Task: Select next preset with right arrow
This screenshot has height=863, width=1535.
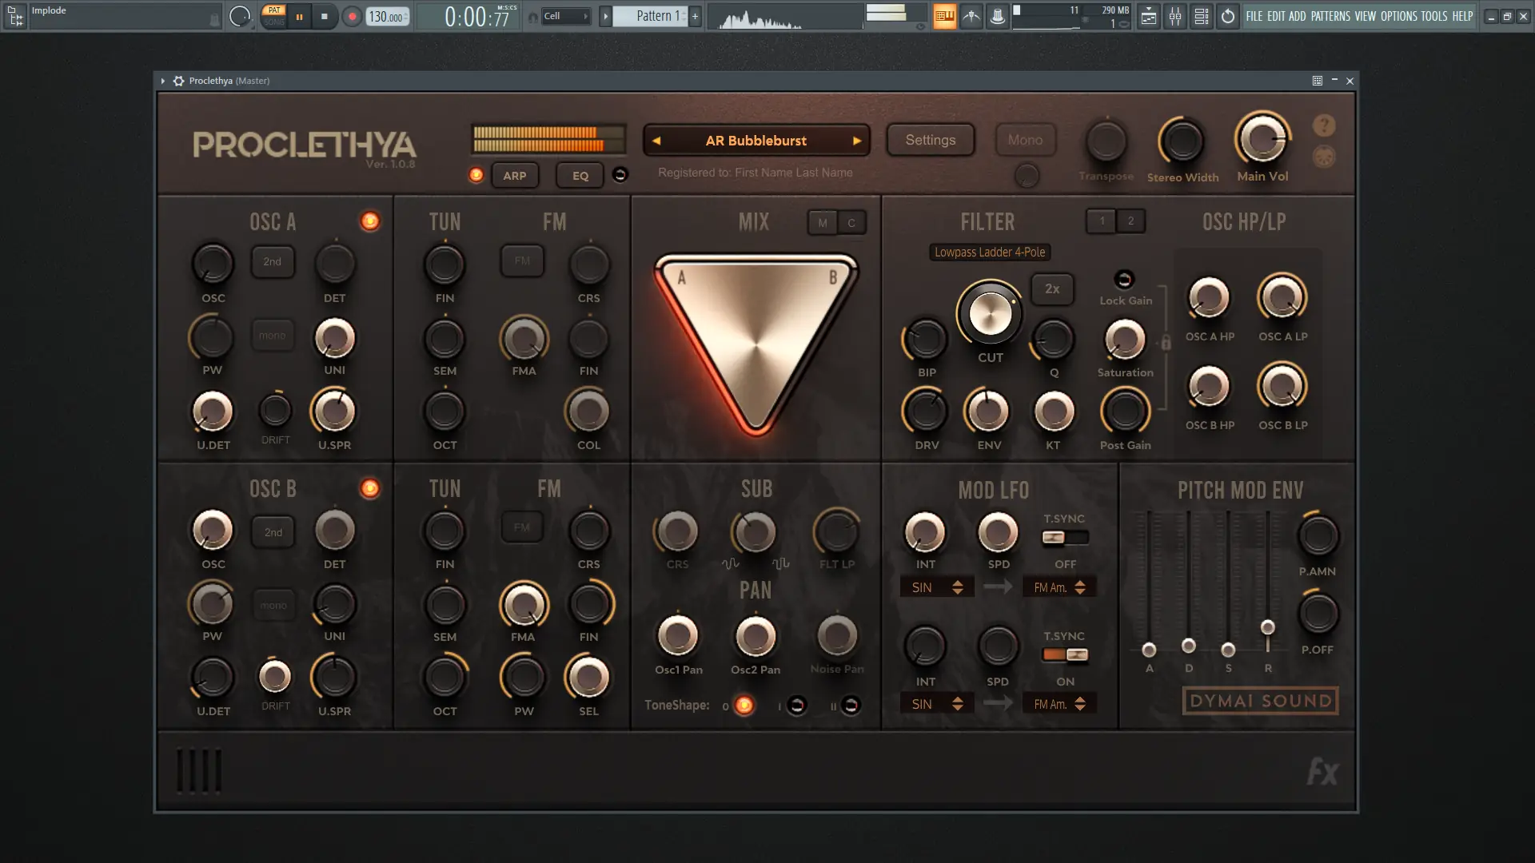Action: (x=857, y=141)
